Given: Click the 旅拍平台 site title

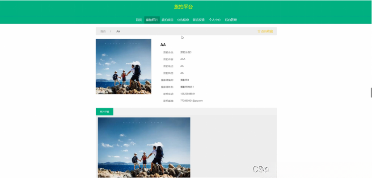Looking at the screenshot, I should click(183, 7).
